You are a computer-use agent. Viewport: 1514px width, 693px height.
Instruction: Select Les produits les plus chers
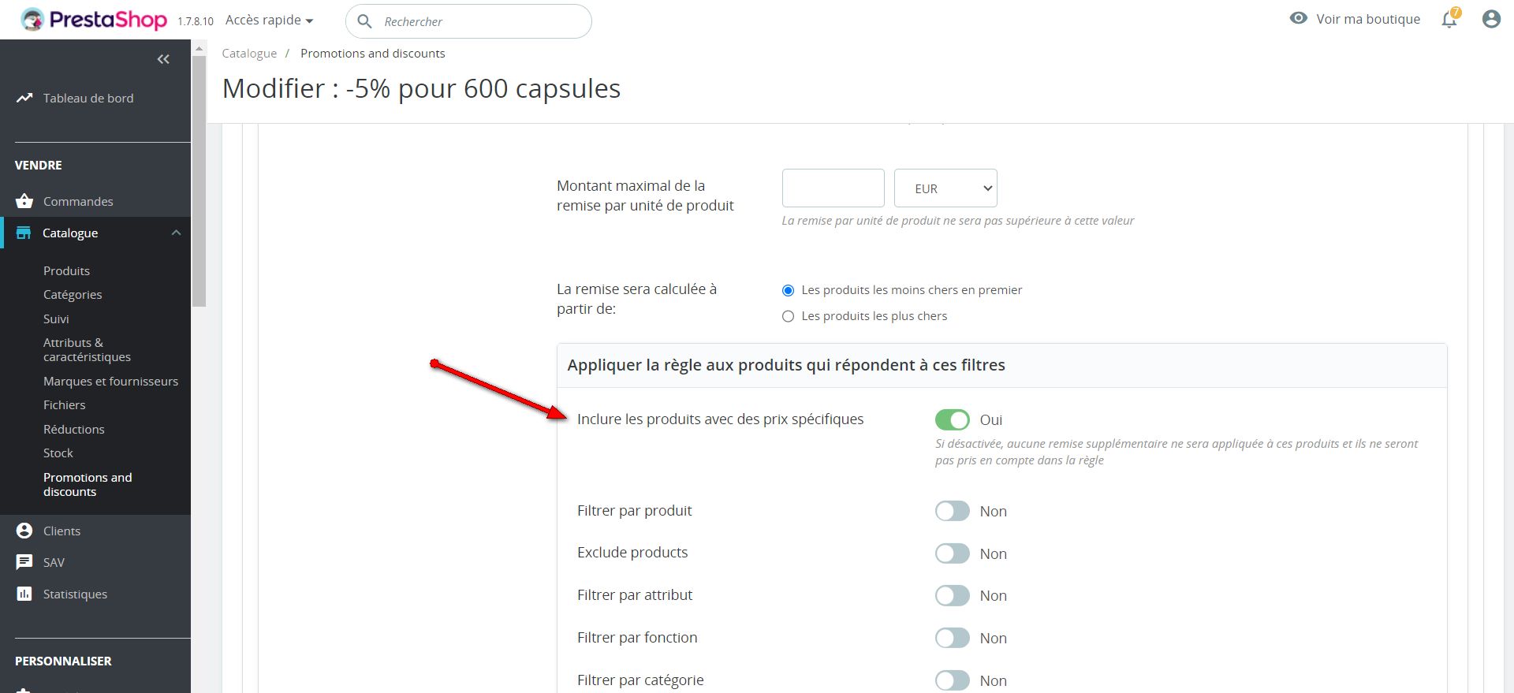(788, 316)
